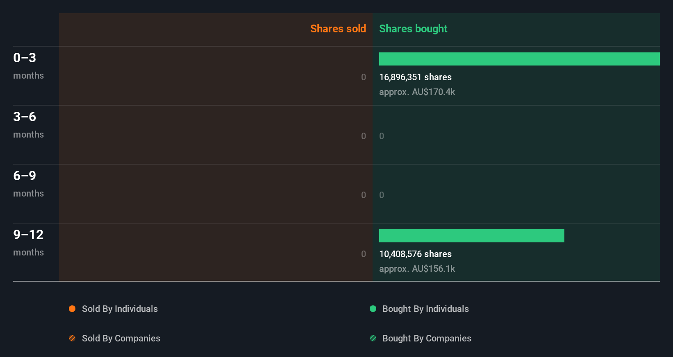This screenshot has width=673, height=357.
Task: Click the 9–12 months green bought bar
Action: pos(472,236)
